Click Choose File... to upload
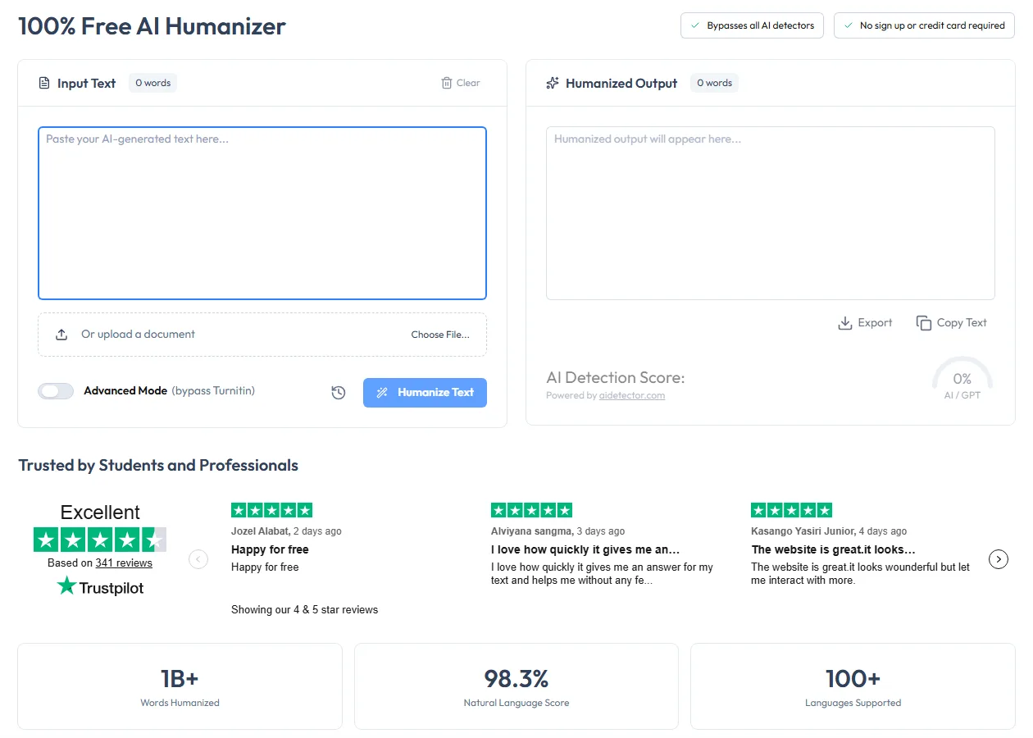 point(440,335)
